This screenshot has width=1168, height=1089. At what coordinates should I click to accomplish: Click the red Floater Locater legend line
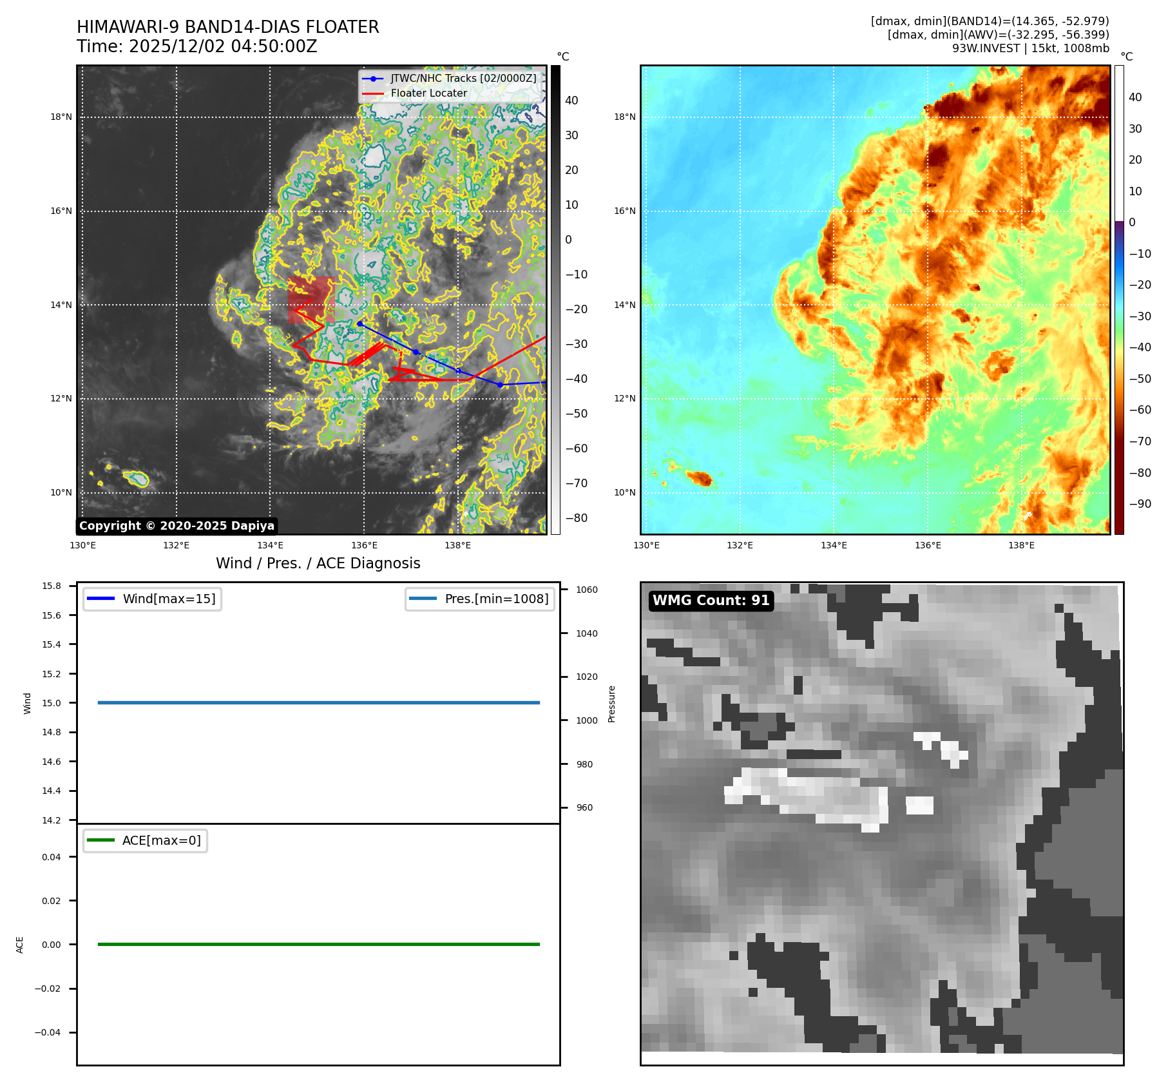[x=373, y=93]
